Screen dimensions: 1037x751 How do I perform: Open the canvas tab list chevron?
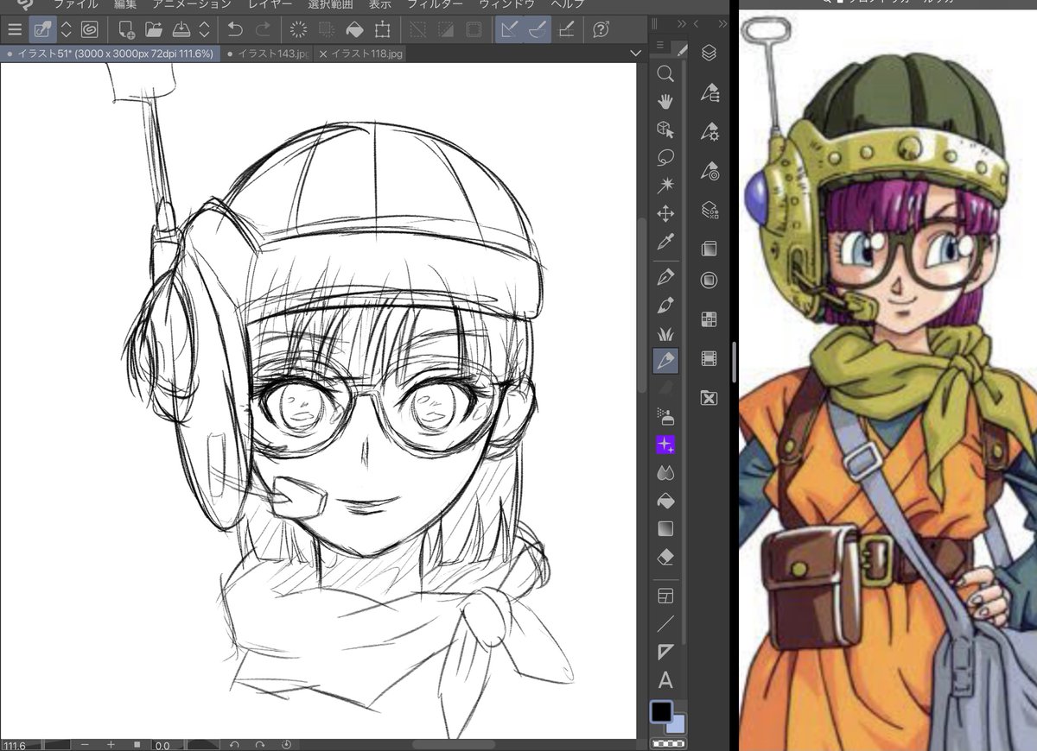[636, 54]
